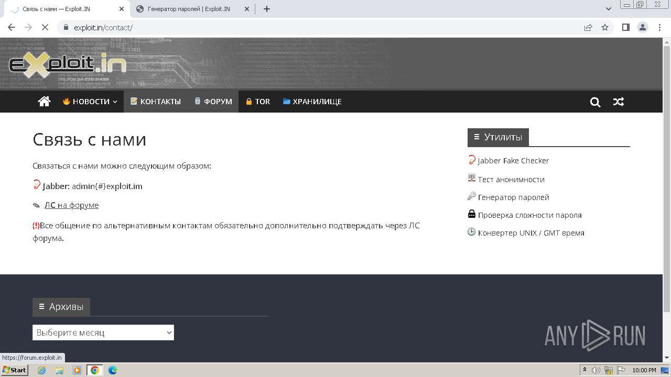The height and width of the screenshot is (377, 671).
Task: Click the 10:00 PM taskbar clock
Action: point(644,370)
